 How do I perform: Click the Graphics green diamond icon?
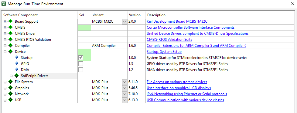click(10, 88)
